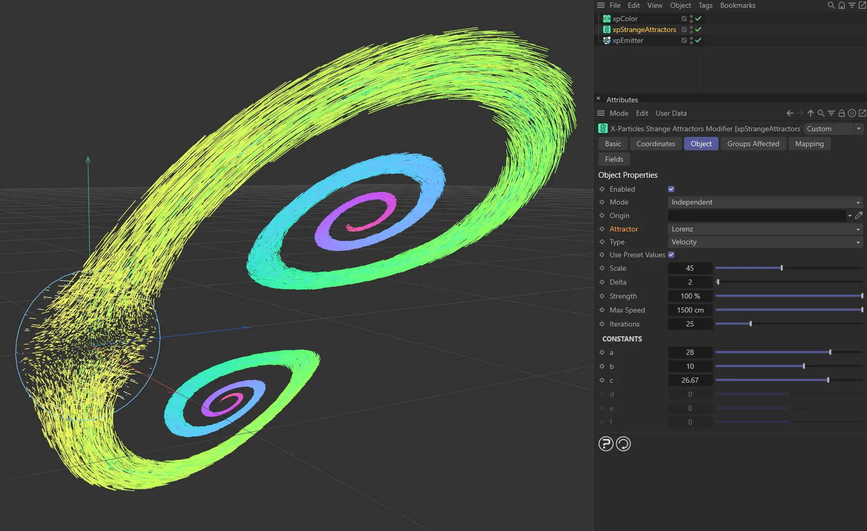Click the xpEmitter object icon
Viewport: 867px width, 531px height.
click(607, 40)
